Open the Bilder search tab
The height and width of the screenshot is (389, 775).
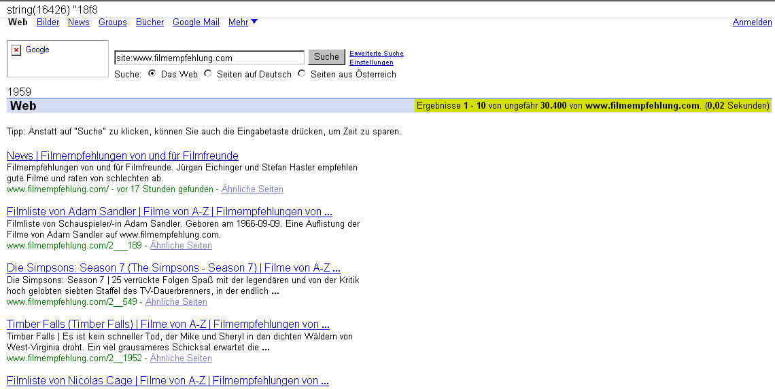48,22
